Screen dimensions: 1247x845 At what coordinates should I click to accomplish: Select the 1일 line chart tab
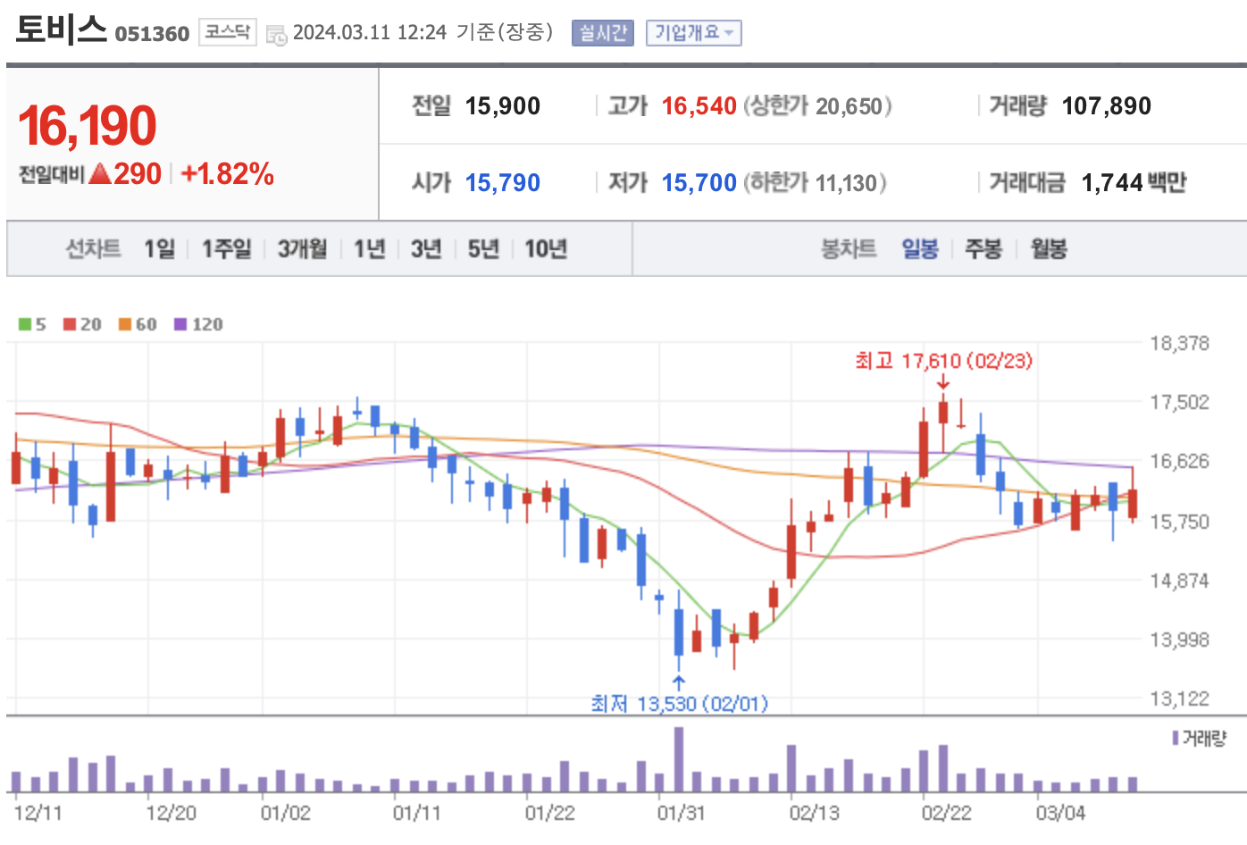pyautogui.click(x=160, y=248)
